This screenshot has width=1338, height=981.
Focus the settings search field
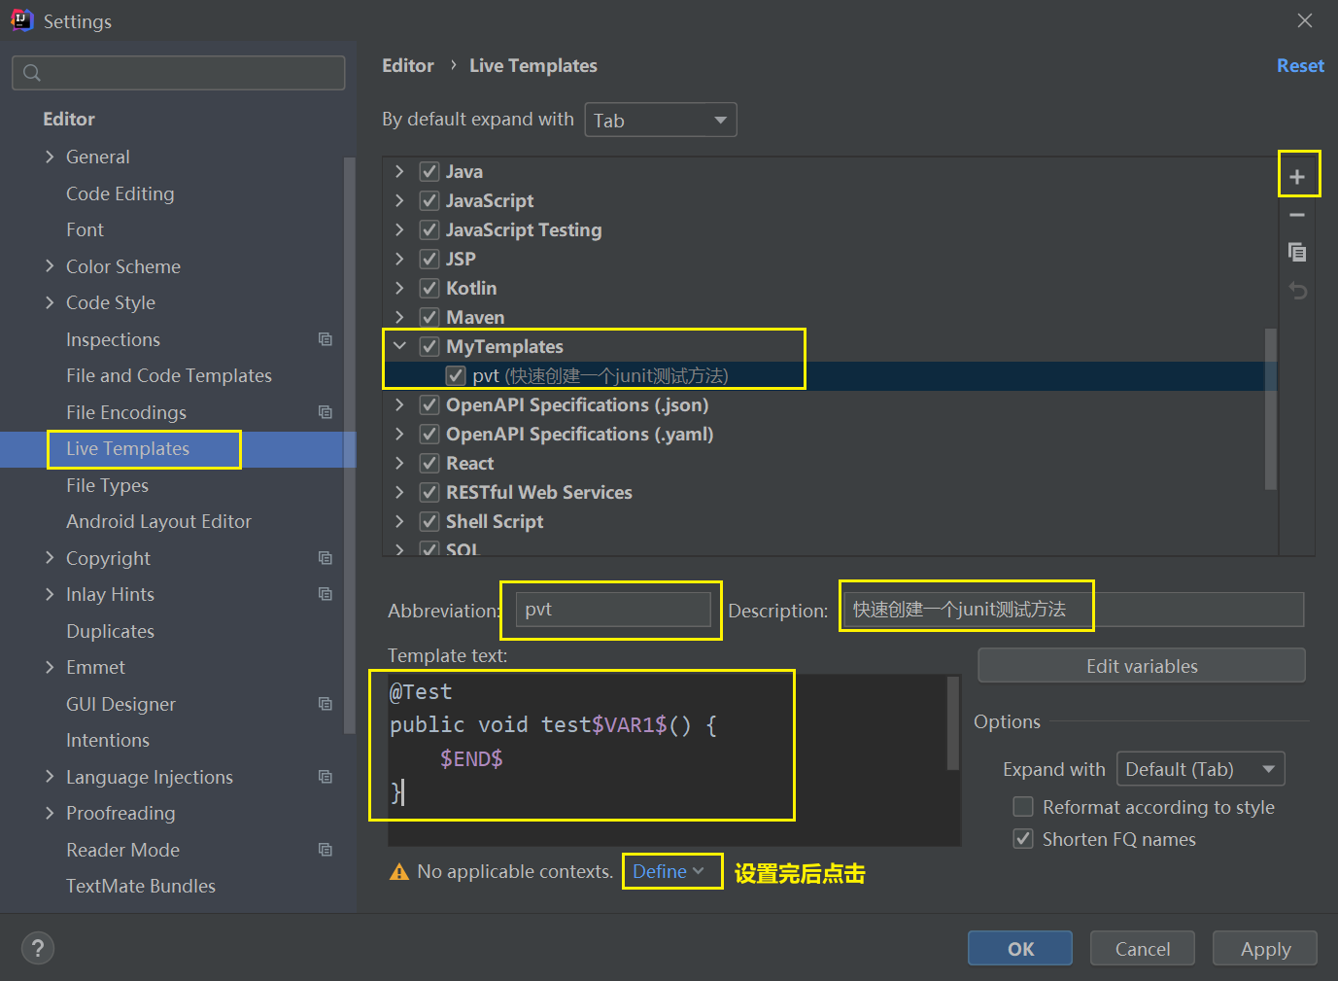[x=179, y=73]
